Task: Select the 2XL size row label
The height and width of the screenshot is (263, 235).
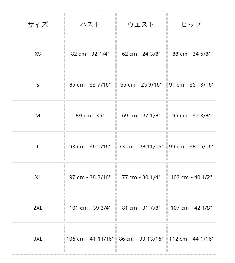Action: (x=38, y=208)
